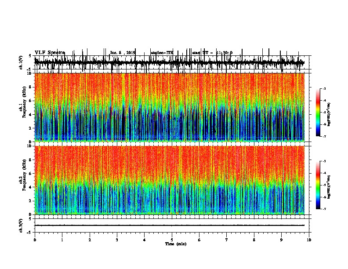
Task: Click time axis tick label 6
Action: [199, 240]
